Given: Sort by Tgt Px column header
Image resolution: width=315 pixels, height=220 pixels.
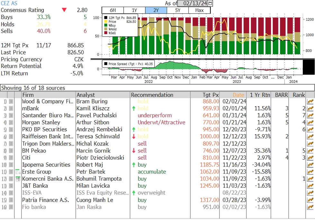Looking at the screenshot, I should point(210,95).
